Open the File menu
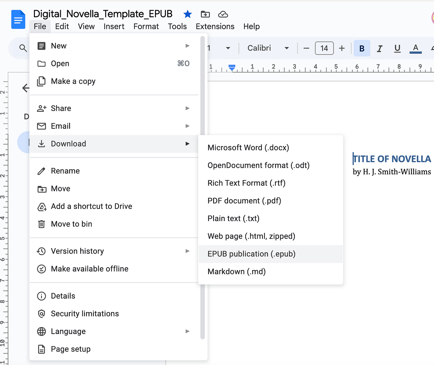The height and width of the screenshot is (365, 434). point(40,27)
